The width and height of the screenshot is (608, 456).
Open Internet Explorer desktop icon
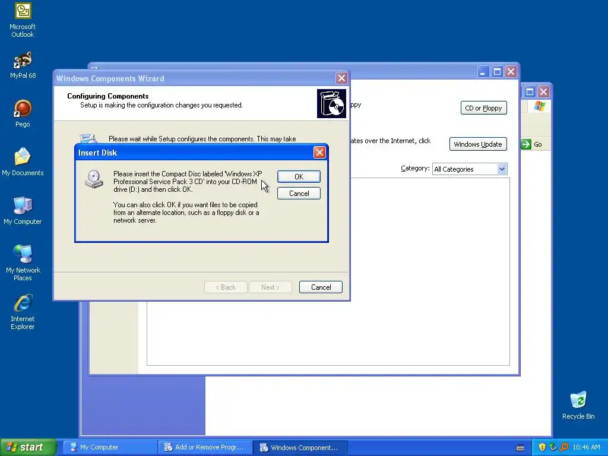click(23, 312)
